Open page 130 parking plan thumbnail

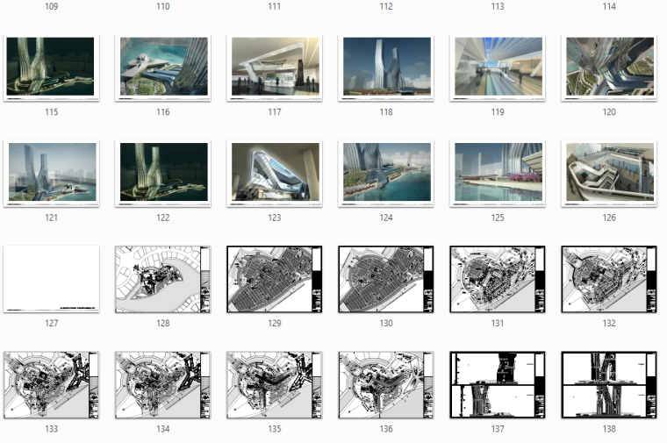tap(386, 279)
